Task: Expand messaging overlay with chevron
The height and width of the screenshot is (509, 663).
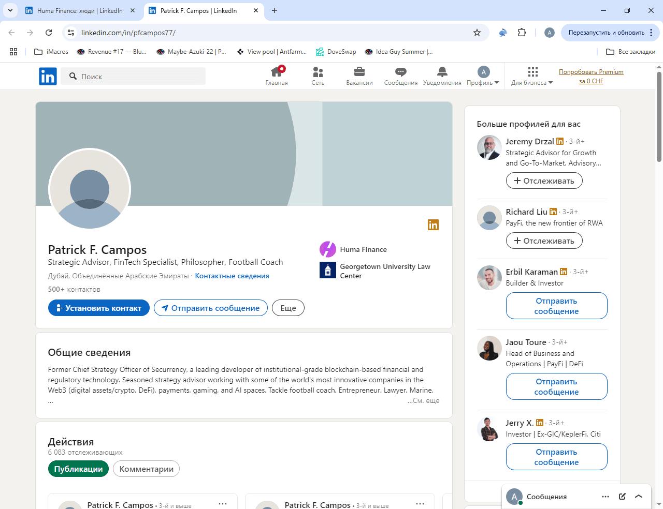Action: coord(639,497)
